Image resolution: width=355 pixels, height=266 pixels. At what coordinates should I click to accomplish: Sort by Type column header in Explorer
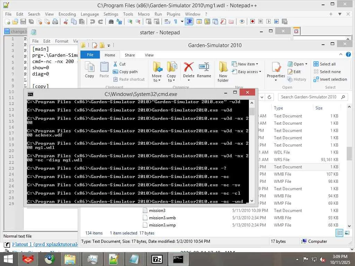(278, 108)
